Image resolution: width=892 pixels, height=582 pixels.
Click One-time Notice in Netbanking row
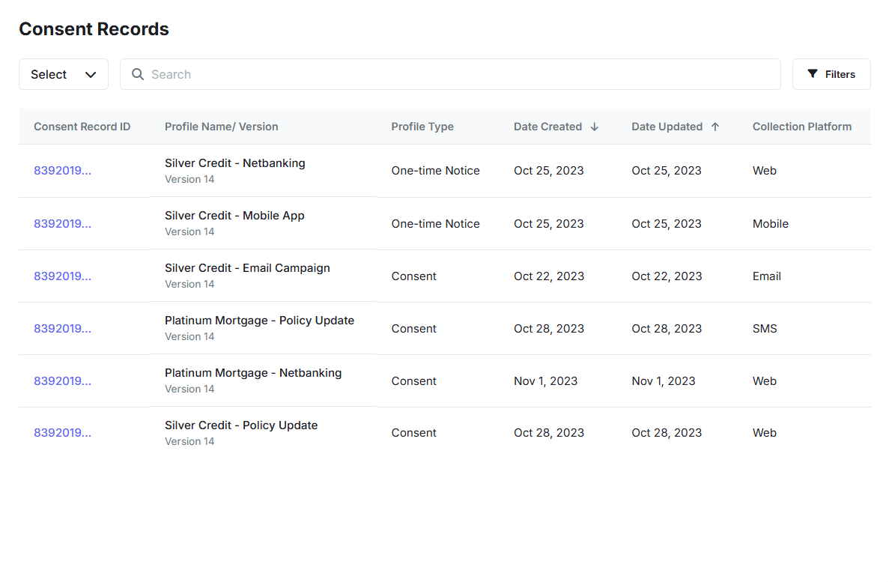(435, 171)
